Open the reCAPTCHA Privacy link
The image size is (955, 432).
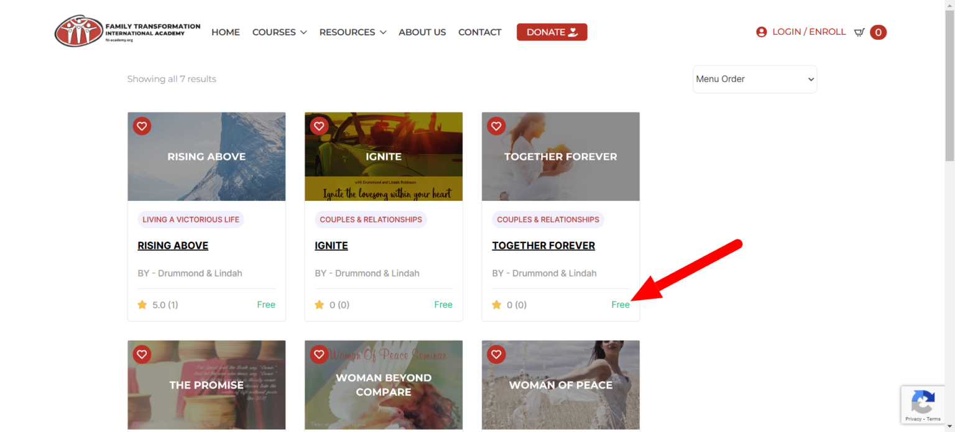(913, 419)
